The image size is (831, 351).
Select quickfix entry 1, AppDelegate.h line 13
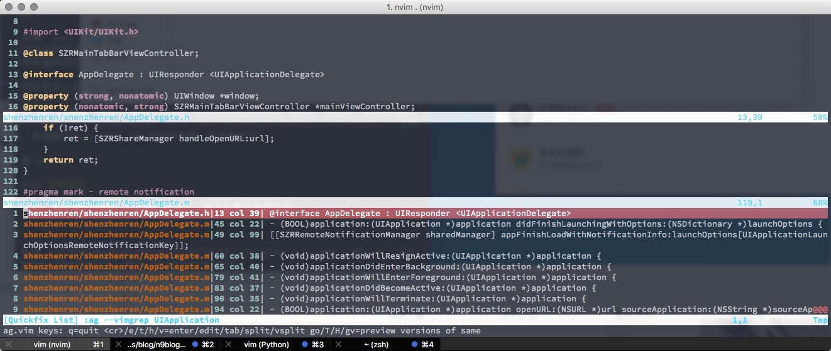(x=415, y=213)
